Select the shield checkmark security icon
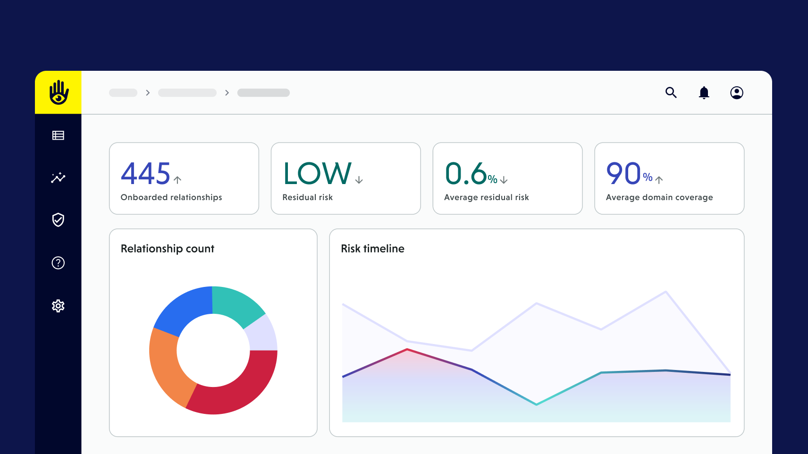This screenshot has height=454, width=808. pyautogui.click(x=58, y=220)
